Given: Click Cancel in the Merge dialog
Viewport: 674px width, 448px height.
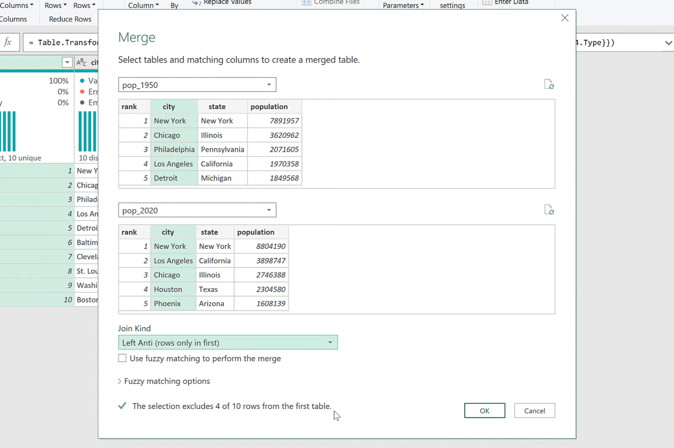Looking at the screenshot, I should (x=534, y=411).
